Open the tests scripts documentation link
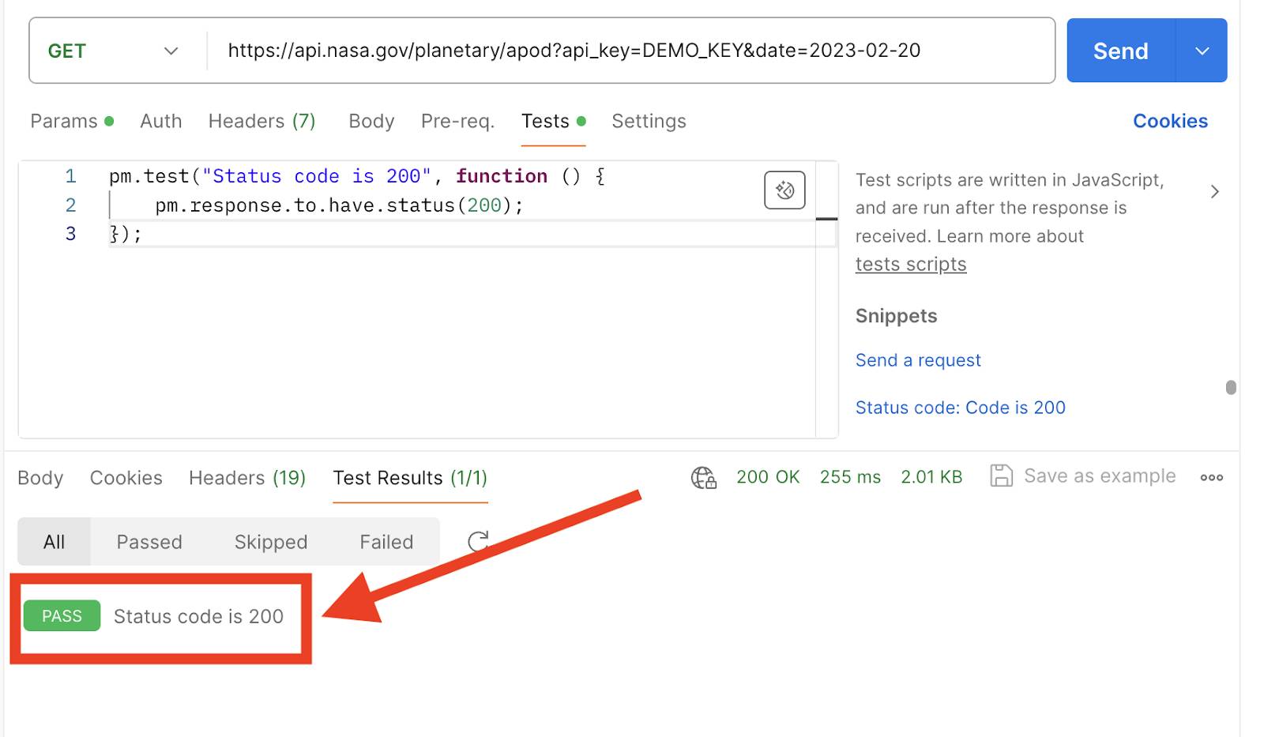The image size is (1264, 737). coord(910,264)
